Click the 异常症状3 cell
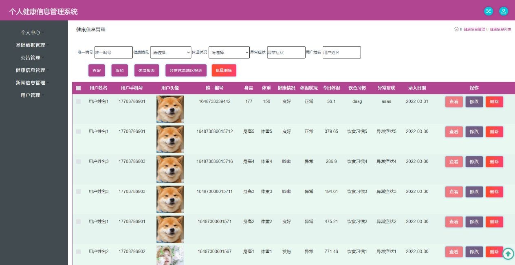 point(386,191)
